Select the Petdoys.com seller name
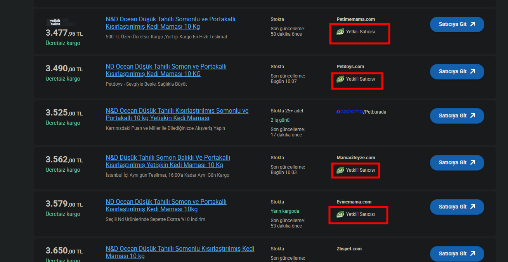Screen dimensions: 508x262 pyautogui.click(x=350, y=67)
